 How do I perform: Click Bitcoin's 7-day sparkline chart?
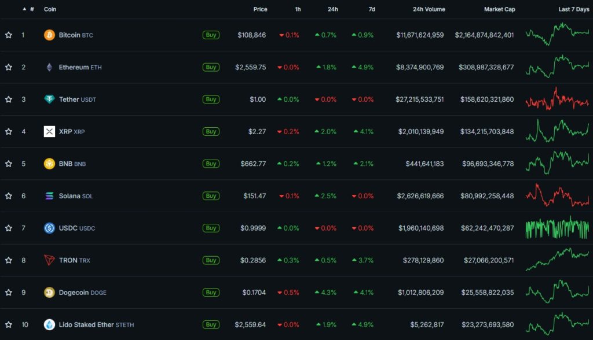556,35
